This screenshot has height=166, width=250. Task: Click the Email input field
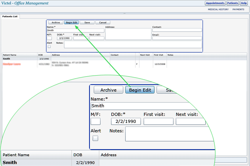177,38
